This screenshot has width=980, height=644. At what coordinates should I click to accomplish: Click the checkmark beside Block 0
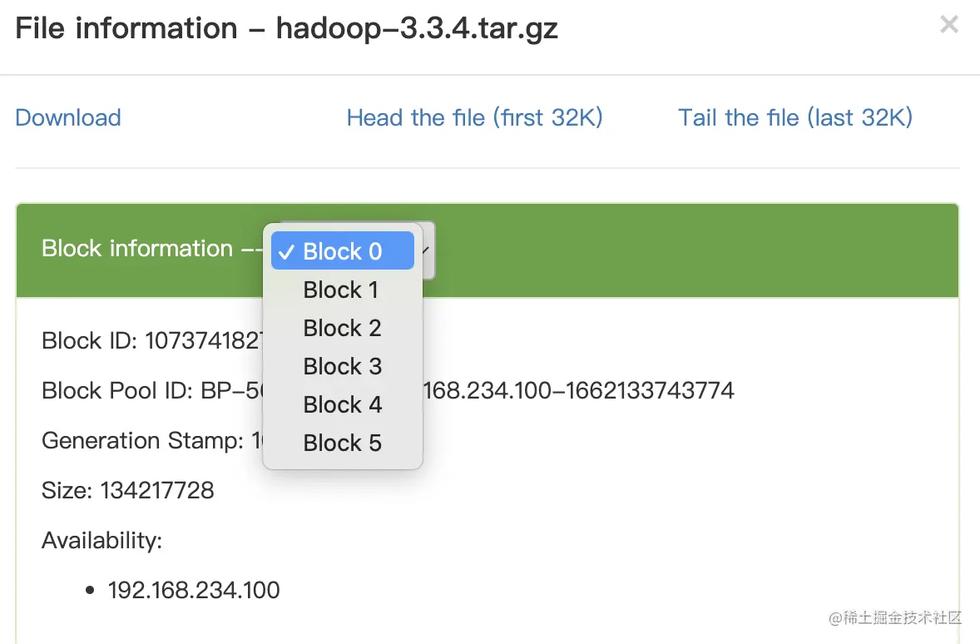[x=286, y=252]
